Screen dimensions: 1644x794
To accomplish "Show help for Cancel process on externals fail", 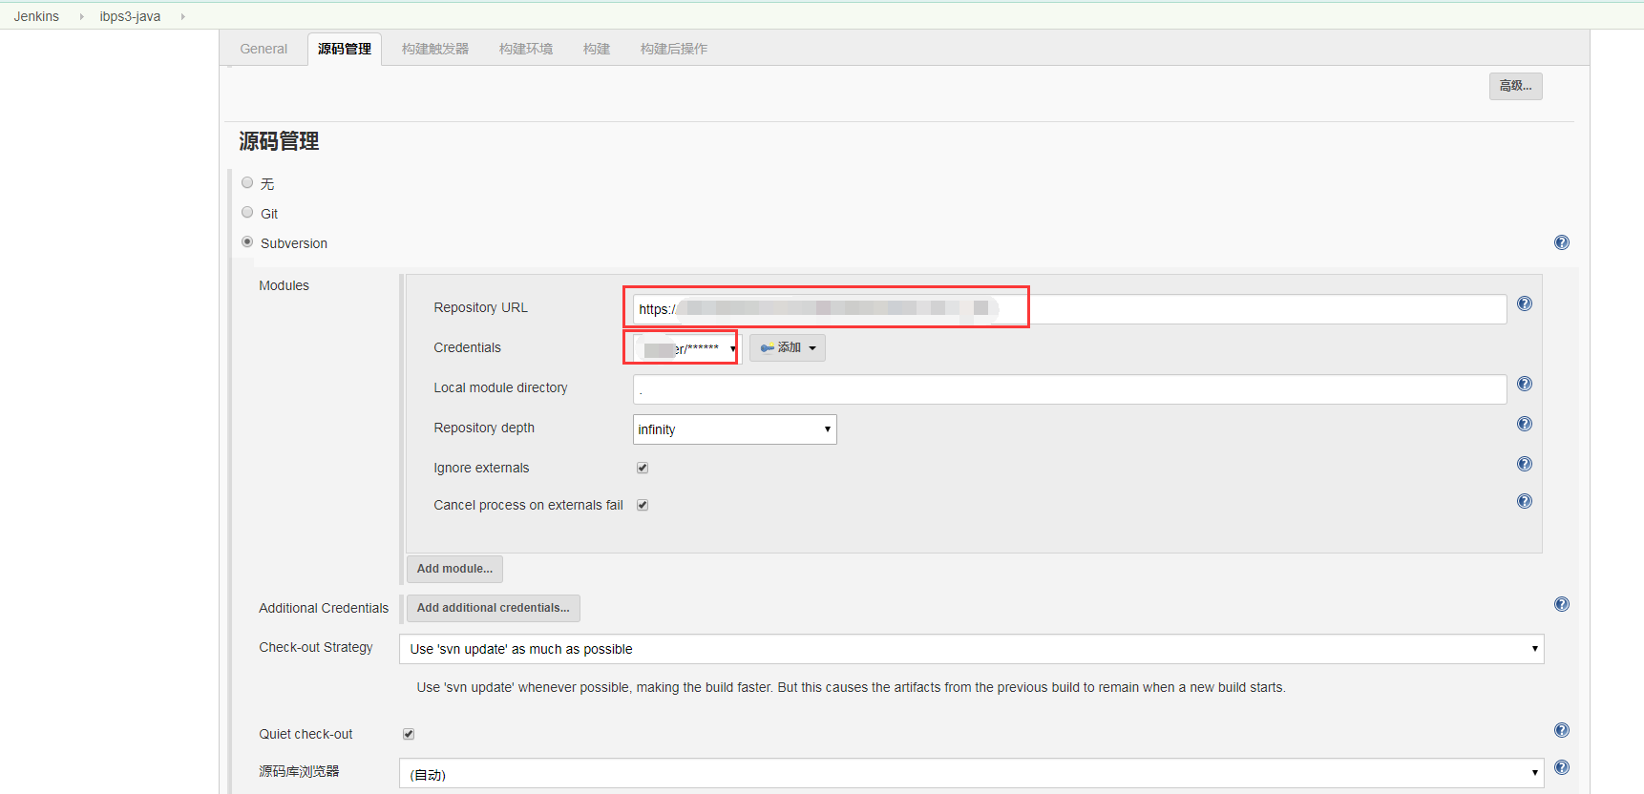I will (x=1524, y=501).
